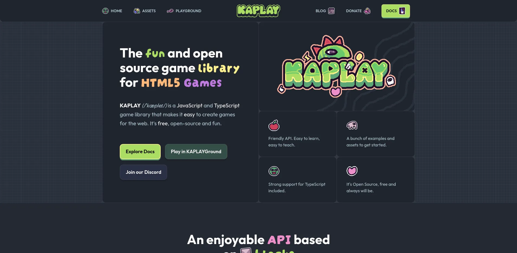Open the Explore Docs page
The height and width of the screenshot is (253, 517).
(x=140, y=151)
